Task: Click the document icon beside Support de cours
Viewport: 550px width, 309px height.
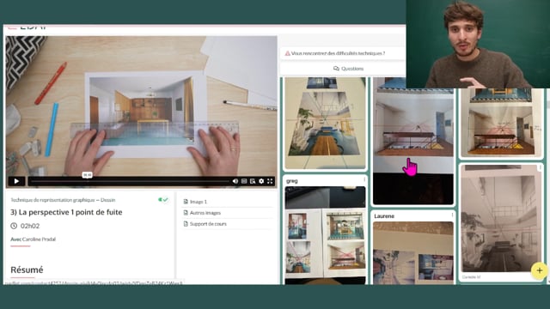Action: pos(186,224)
